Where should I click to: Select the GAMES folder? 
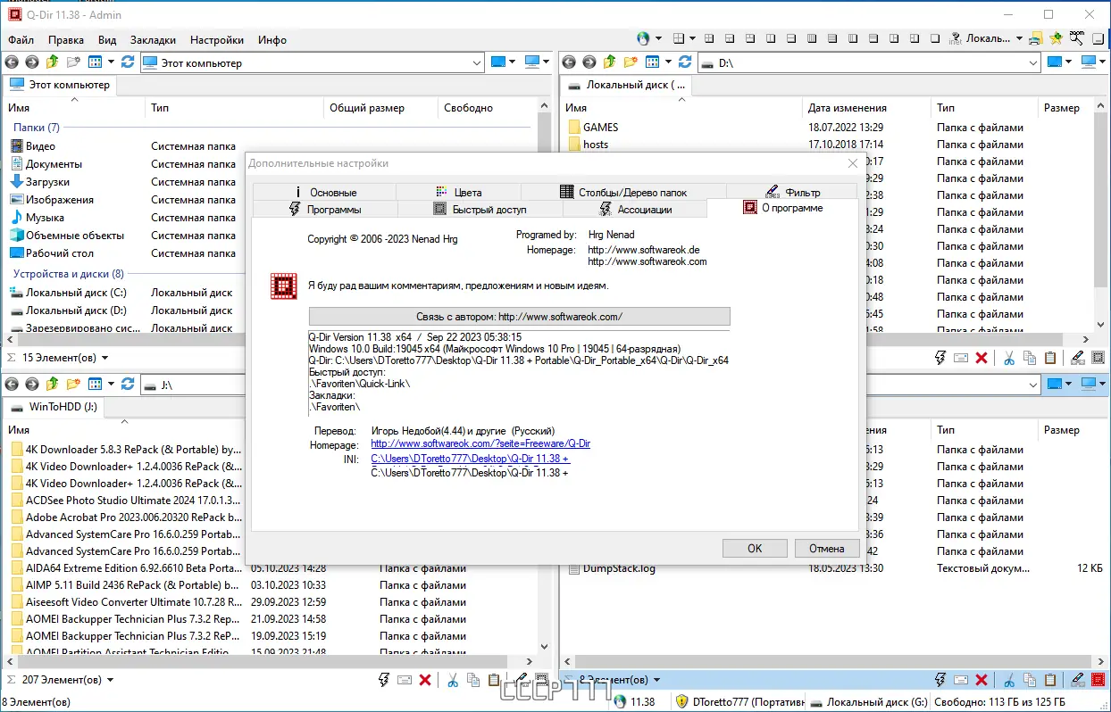point(600,128)
